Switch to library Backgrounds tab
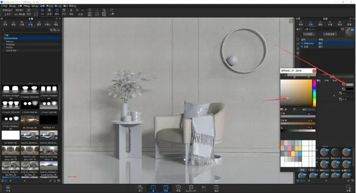The height and width of the screenshot is (193, 356). tap(39, 23)
